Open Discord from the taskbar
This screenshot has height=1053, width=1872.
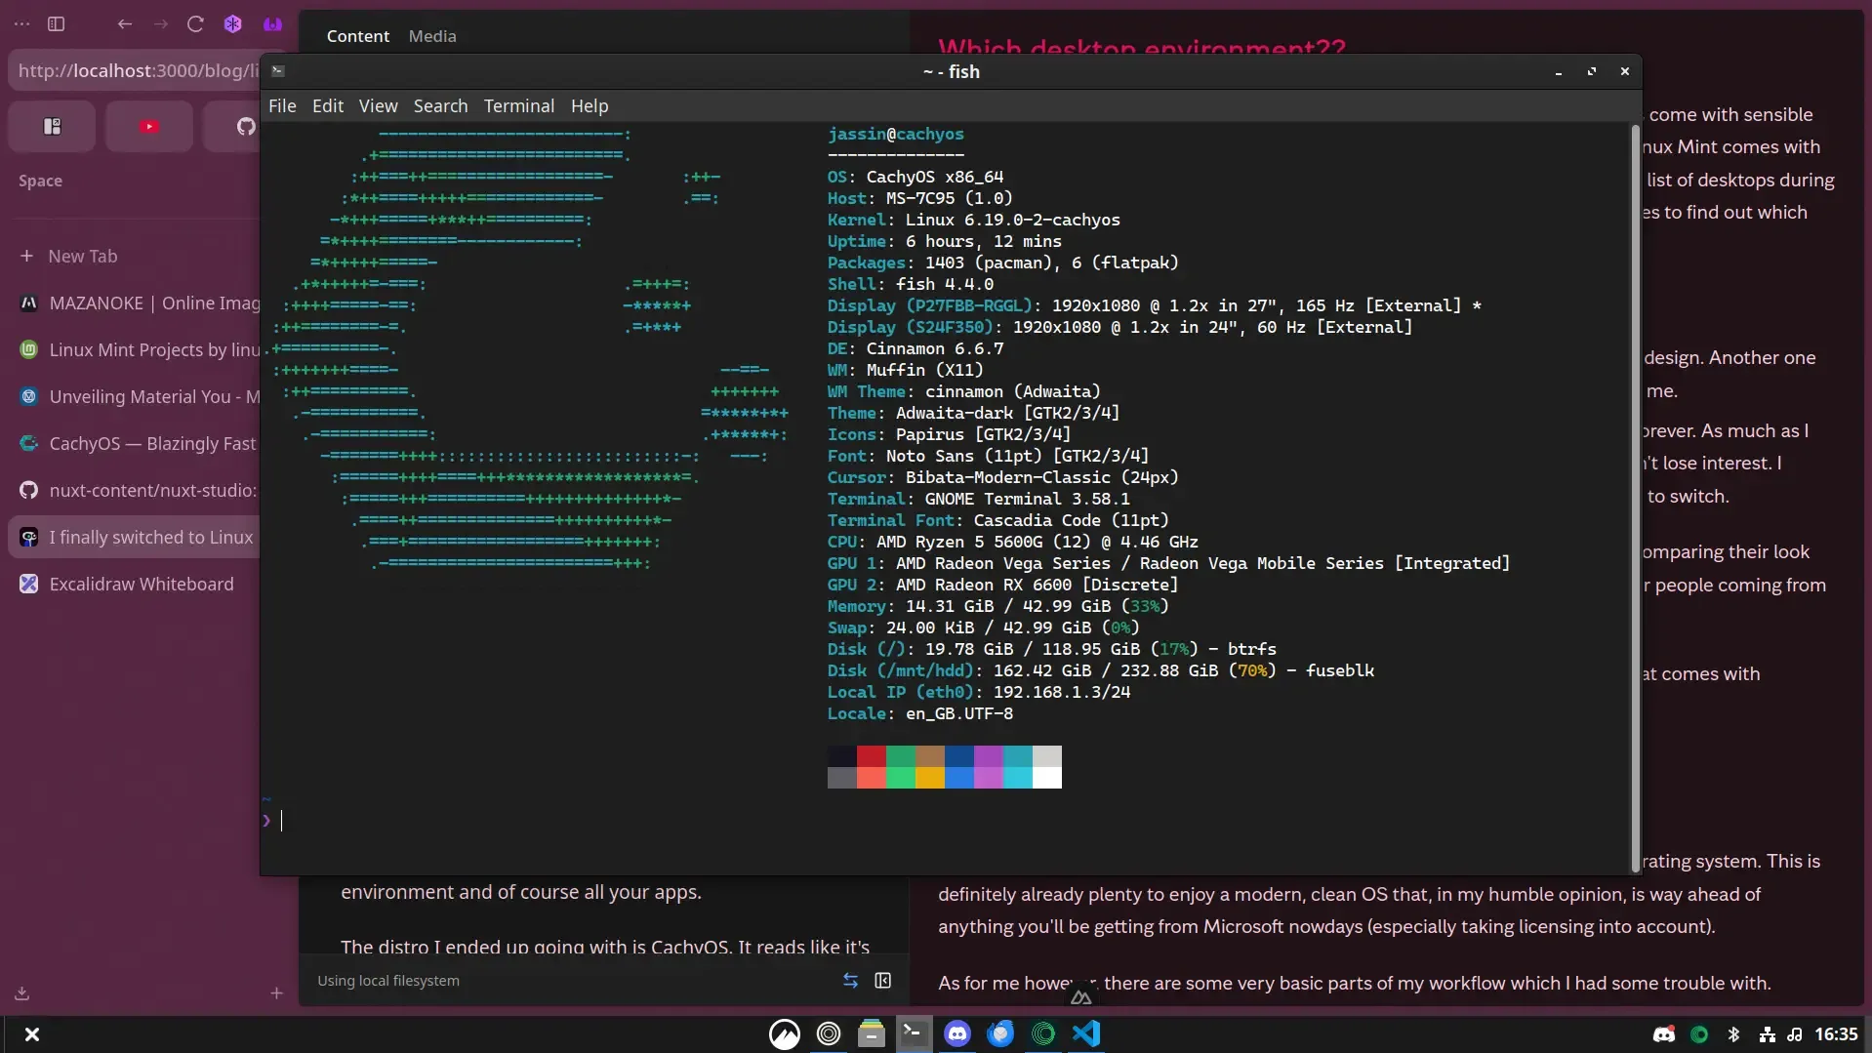956,1033
